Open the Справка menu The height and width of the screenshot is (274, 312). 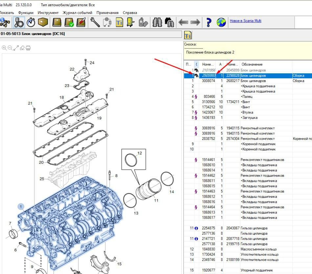pos(130,12)
